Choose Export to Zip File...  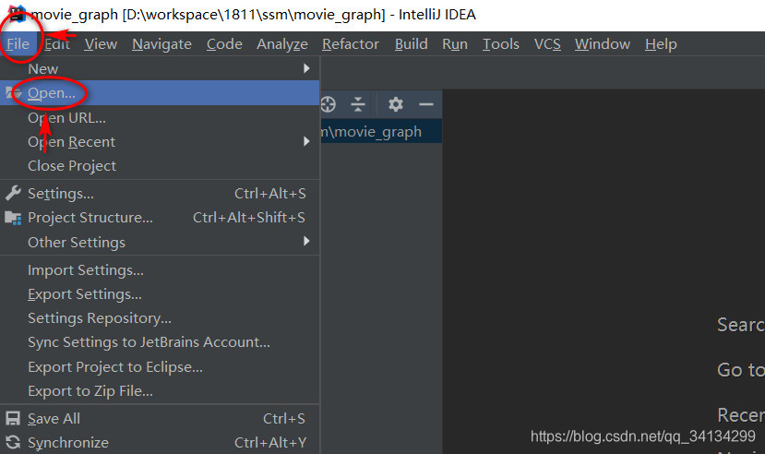[160, 390]
